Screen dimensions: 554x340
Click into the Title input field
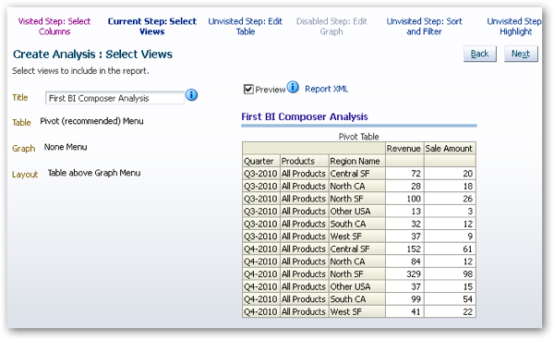pos(114,98)
